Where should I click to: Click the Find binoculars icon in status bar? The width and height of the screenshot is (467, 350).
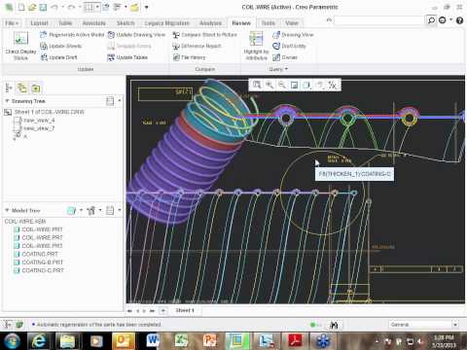tap(334, 325)
